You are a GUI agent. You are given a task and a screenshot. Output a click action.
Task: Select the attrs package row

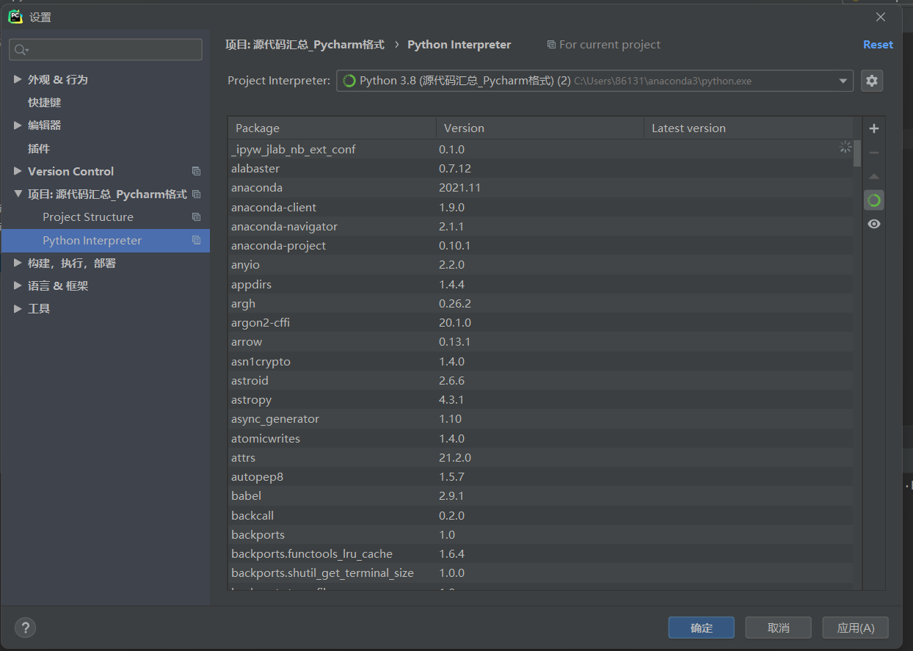[541, 457]
